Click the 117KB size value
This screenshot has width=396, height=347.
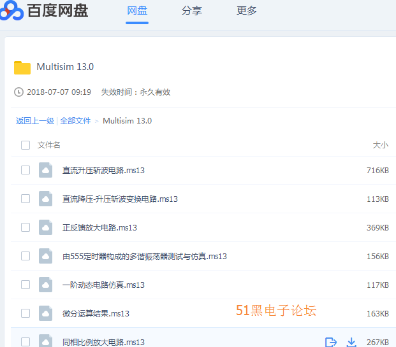tap(378, 285)
